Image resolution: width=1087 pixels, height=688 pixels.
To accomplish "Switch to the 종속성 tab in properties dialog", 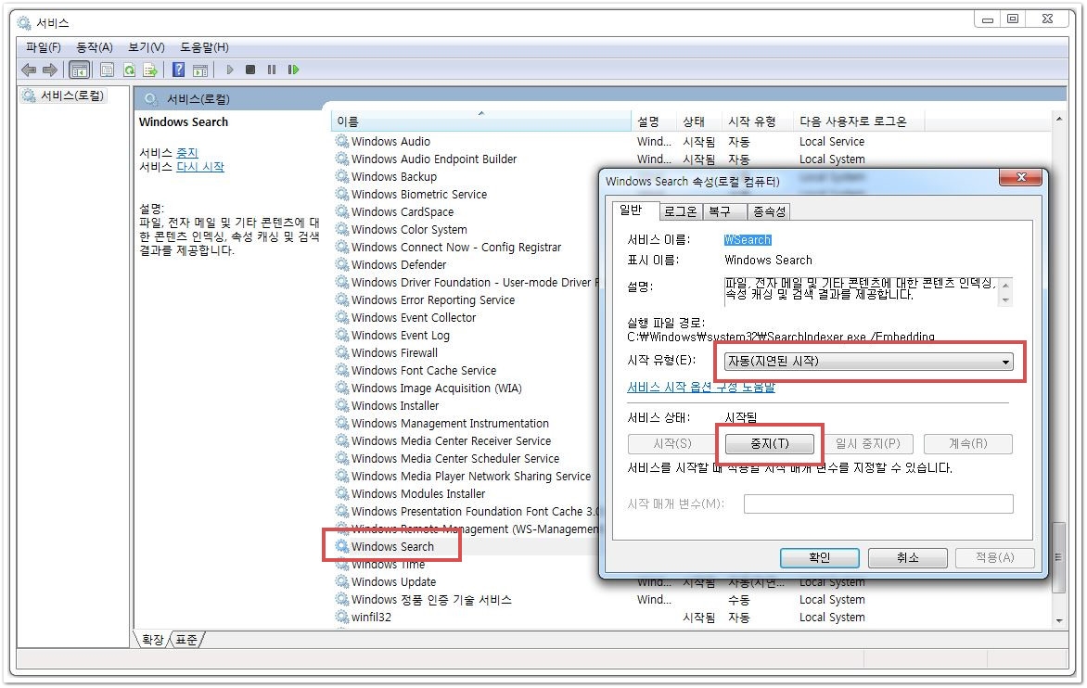I will tap(769, 211).
